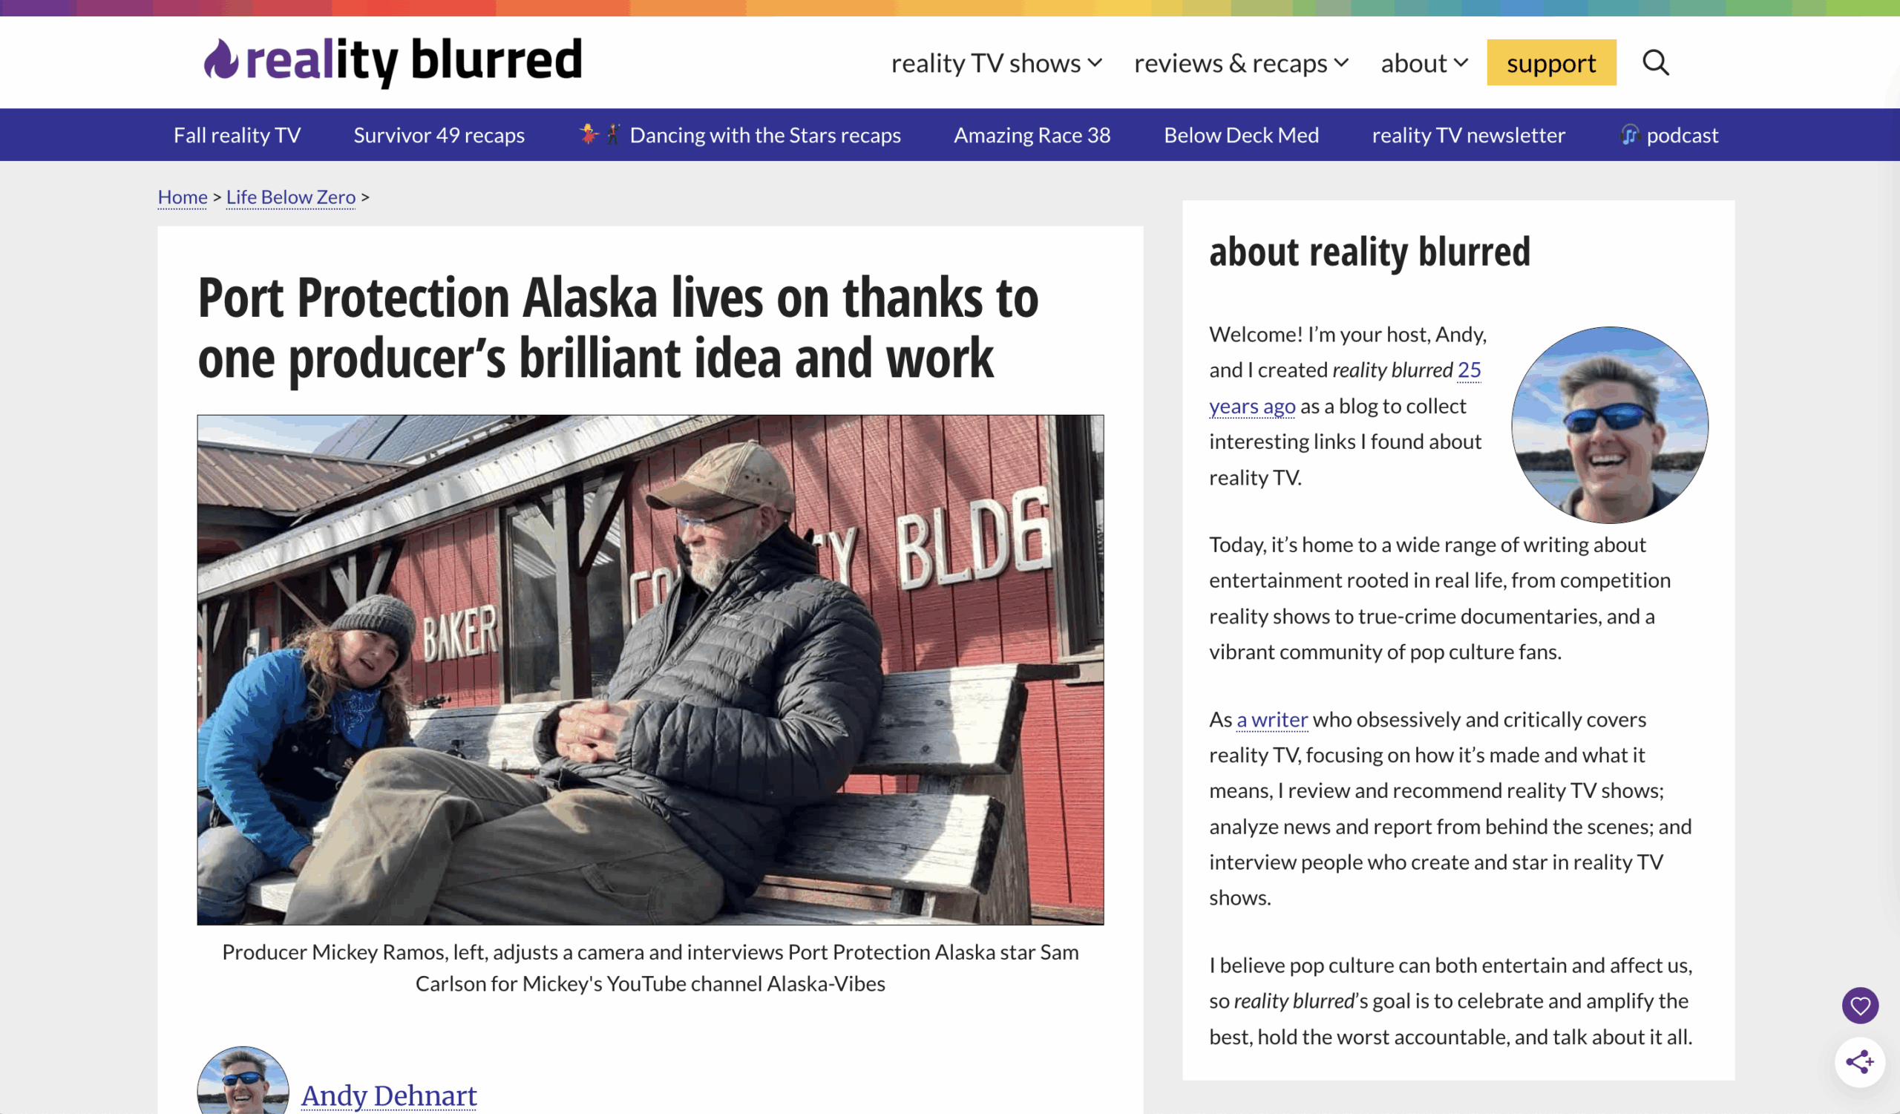The width and height of the screenshot is (1900, 1114).
Task: Expand the reality TV shows dropdown
Action: point(996,63)
